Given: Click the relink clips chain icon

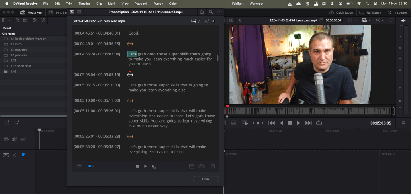Looking at the screenshot, I should click(x=43, y=20).
